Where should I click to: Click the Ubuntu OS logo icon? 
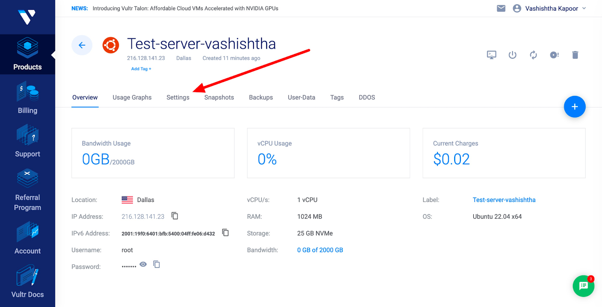coord(111,45)
